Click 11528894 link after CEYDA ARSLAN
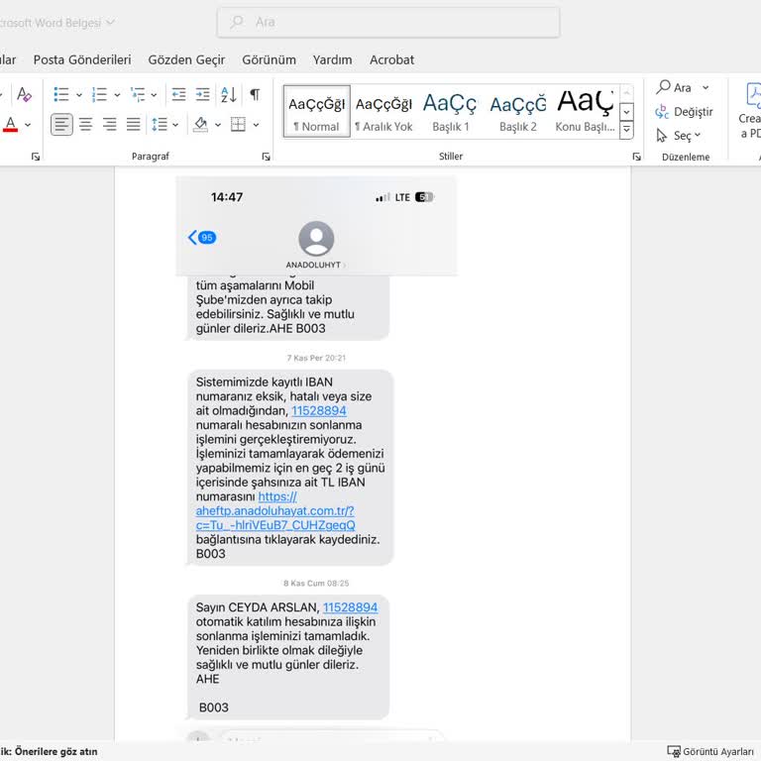The image size is (761, 761). coord(351,607)
